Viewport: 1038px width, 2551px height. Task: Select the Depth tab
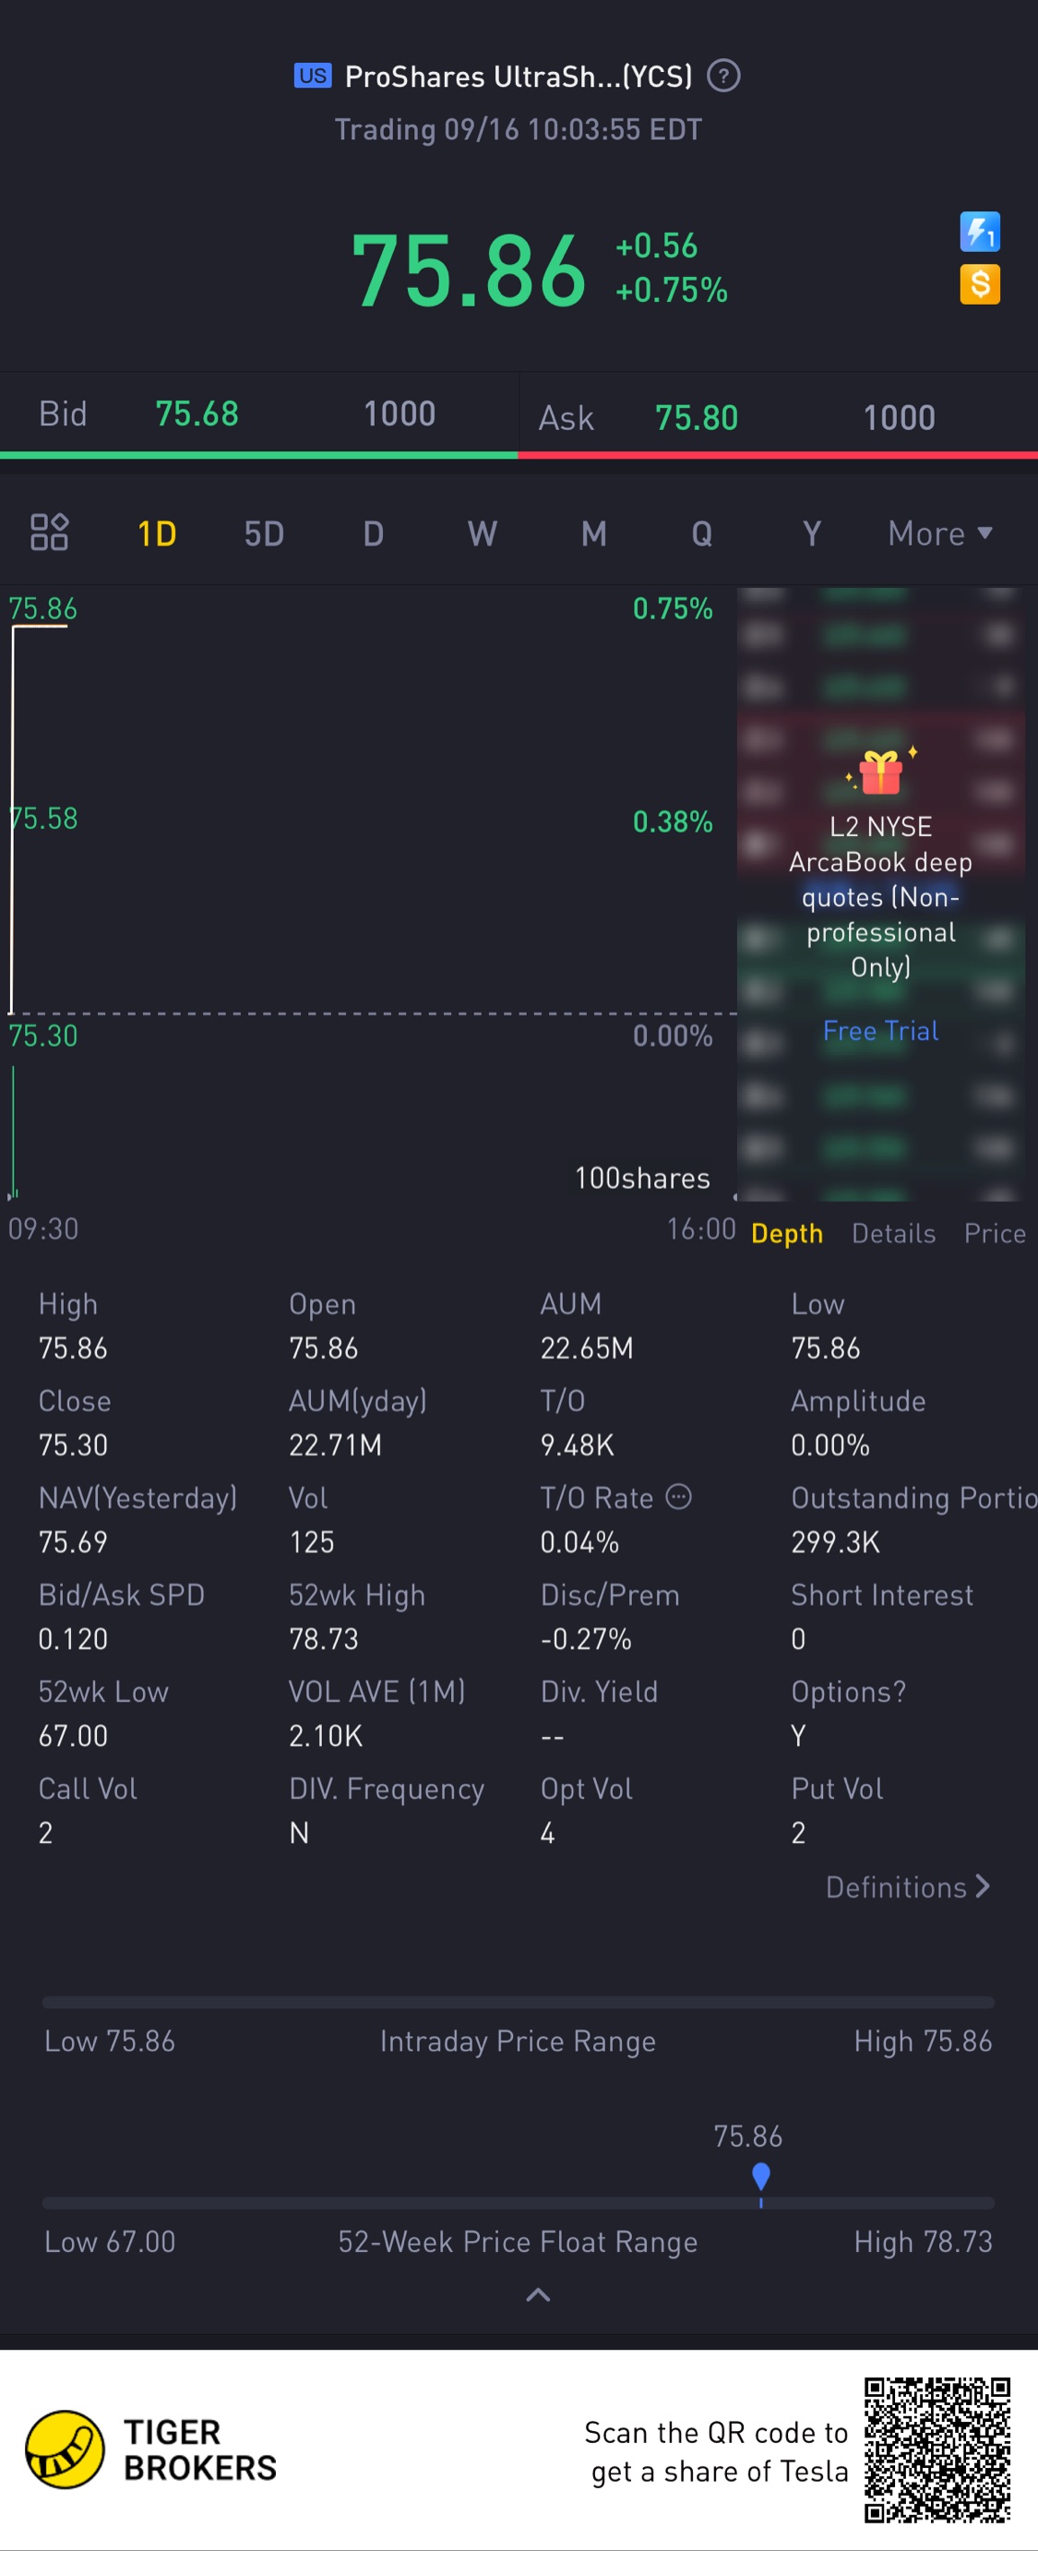click(786, 1233)
